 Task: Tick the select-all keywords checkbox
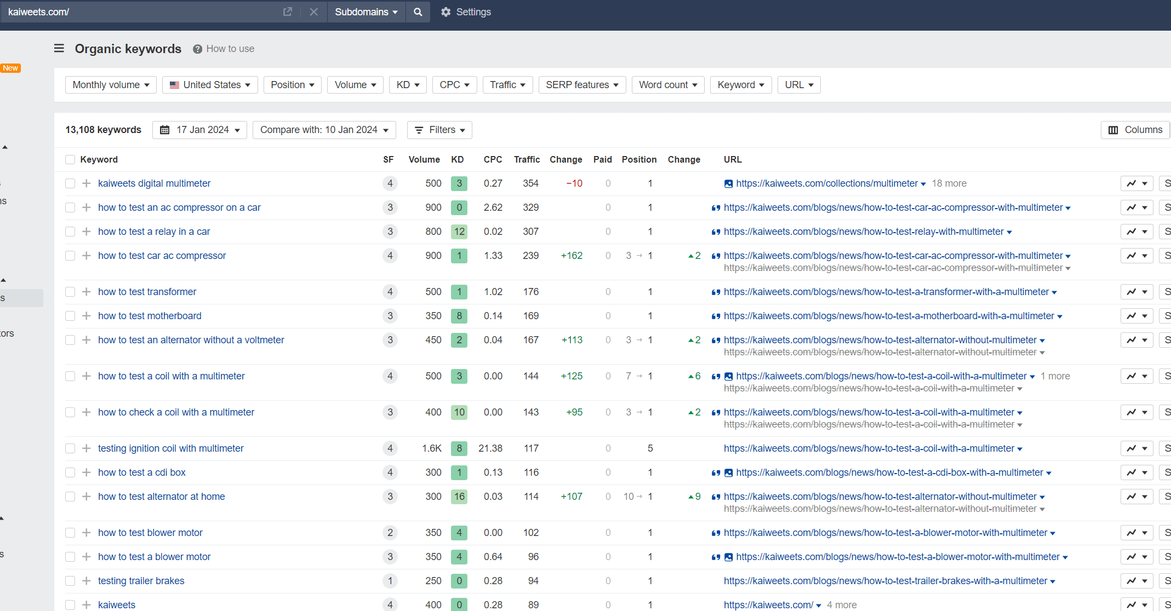click(70, 159)
